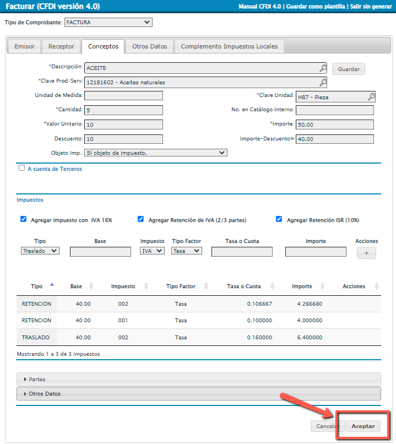The width and height of the screenshot is (396, 444).
Task: Uncheck Agregar impuesto con IVA 16%
Action: pos(23,219)
